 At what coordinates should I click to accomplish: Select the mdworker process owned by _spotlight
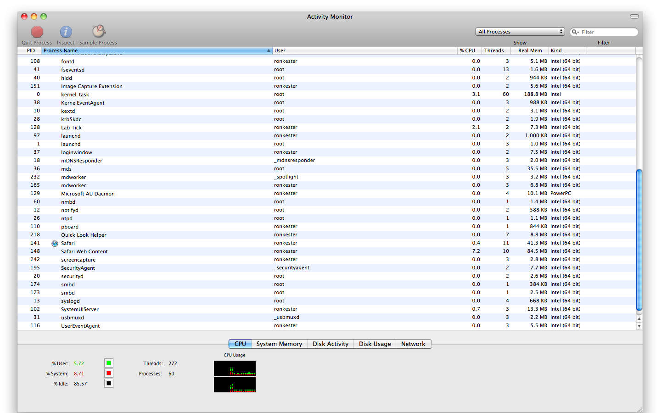pyautogui.click(x=326, y=177)
